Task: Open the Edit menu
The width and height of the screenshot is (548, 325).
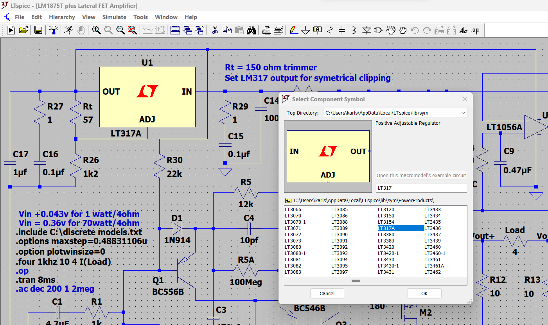Action: [36, 17]
